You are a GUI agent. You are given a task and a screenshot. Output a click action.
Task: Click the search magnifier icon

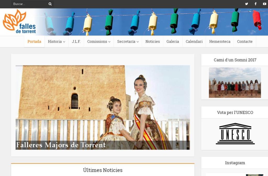[x=50, y=4]
